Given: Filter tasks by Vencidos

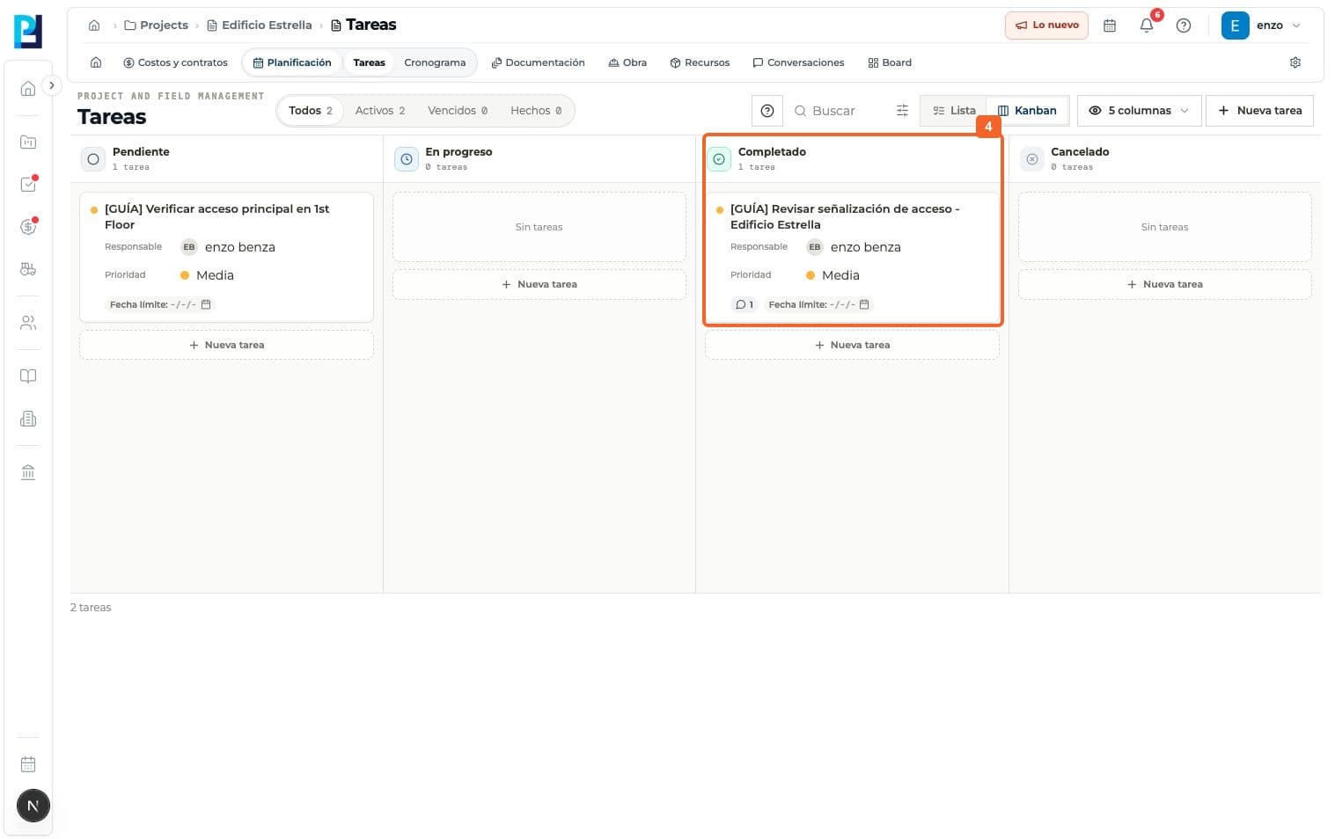Looking at the screenshot, I should click(458, 111).
